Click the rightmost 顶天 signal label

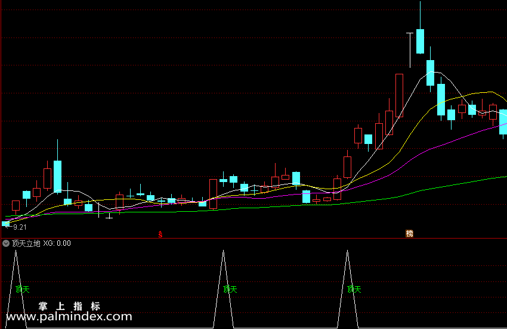pyautogui.click(x=354, y=289)
